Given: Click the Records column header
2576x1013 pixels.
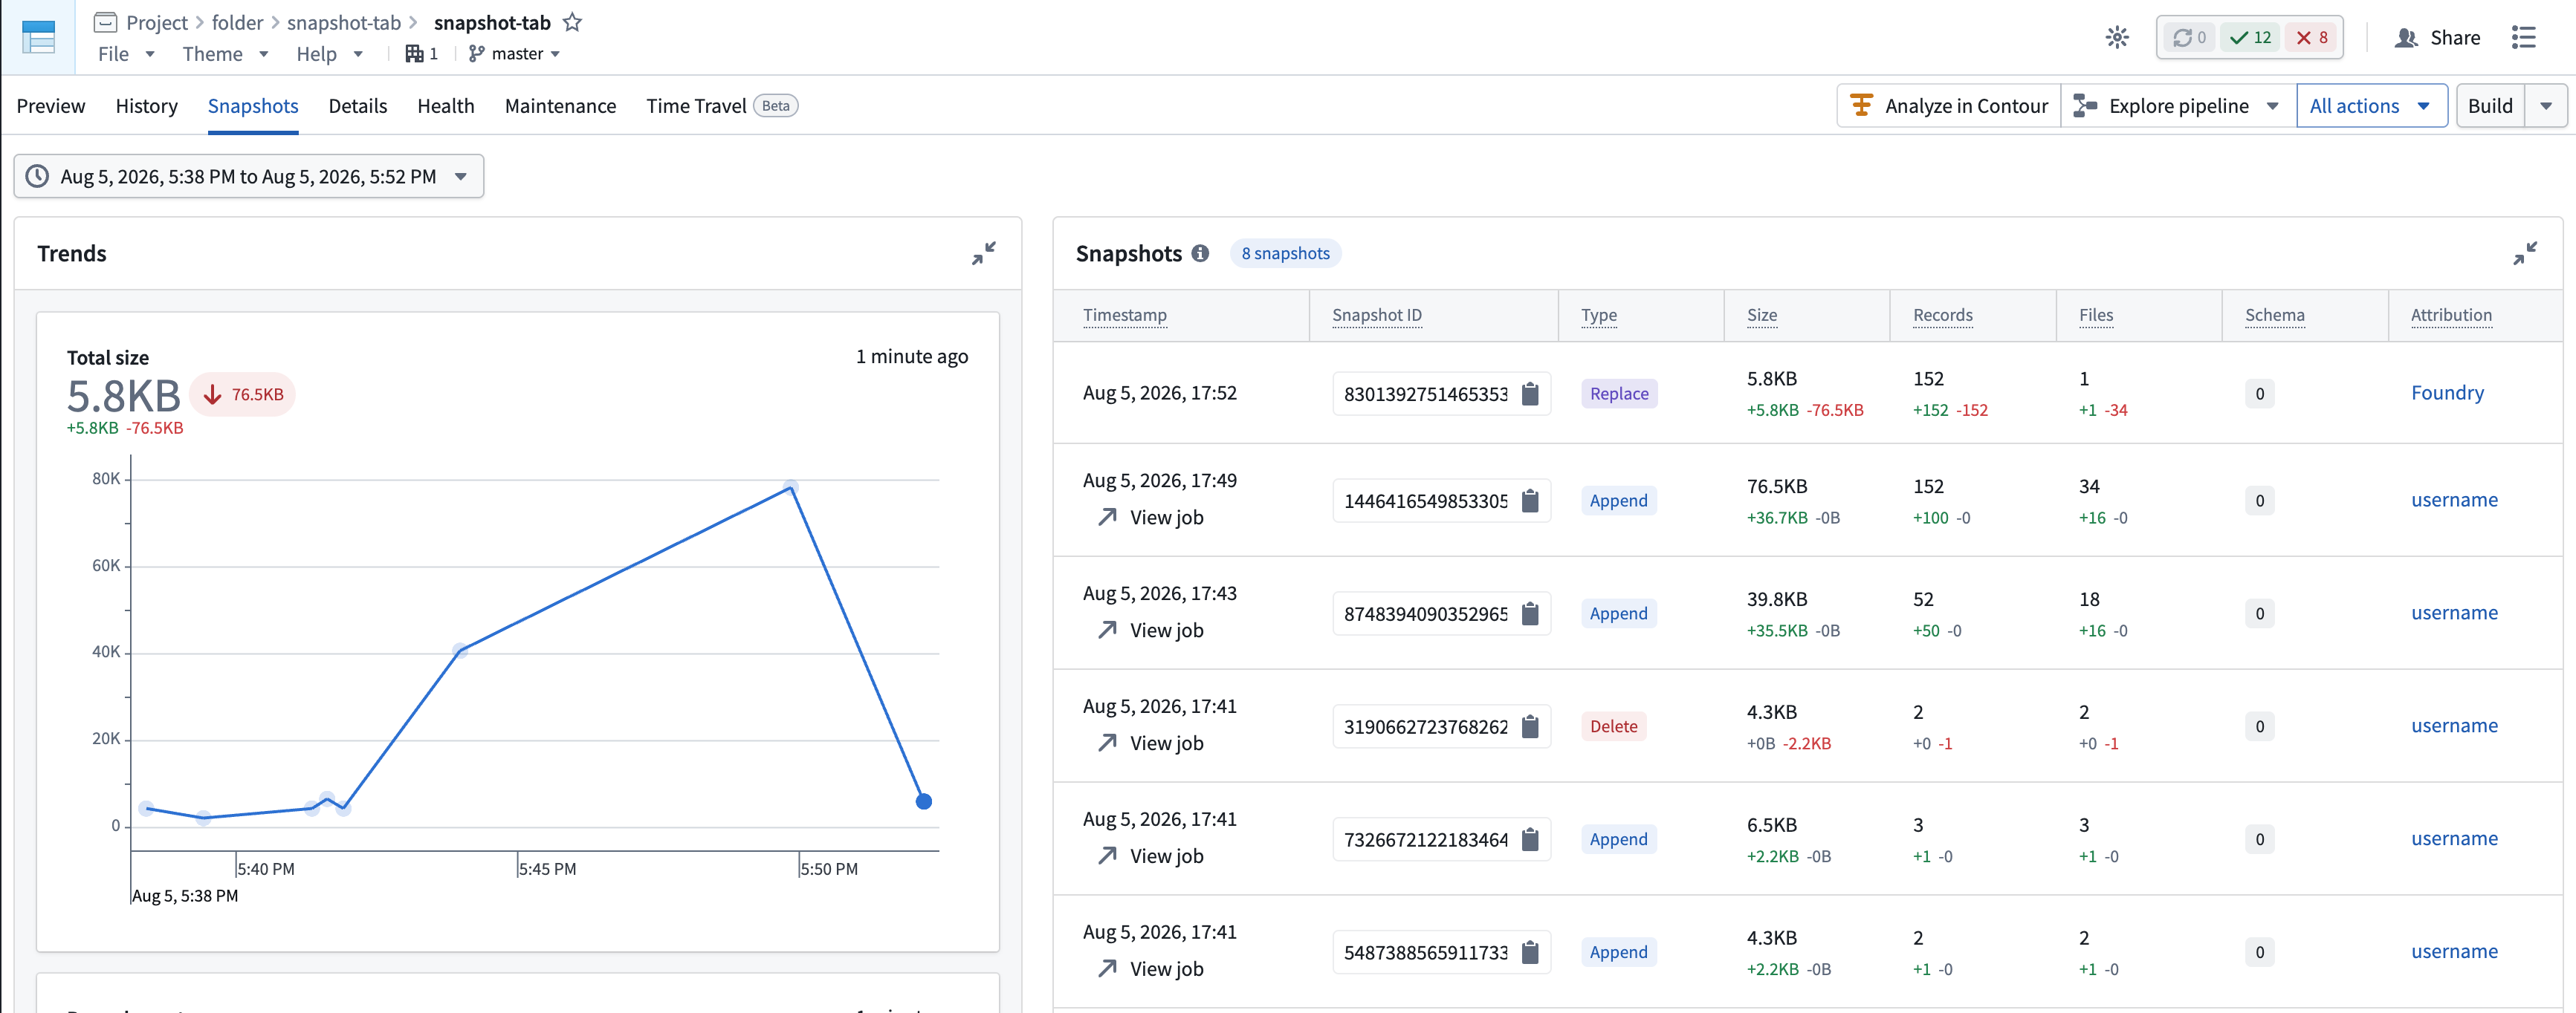Looking at the screenshot, I should 1943,315.
